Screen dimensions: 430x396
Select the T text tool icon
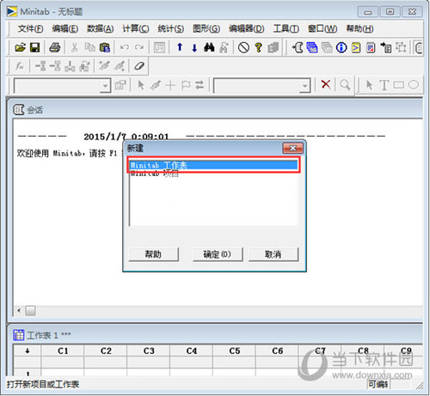click(384, 85)
